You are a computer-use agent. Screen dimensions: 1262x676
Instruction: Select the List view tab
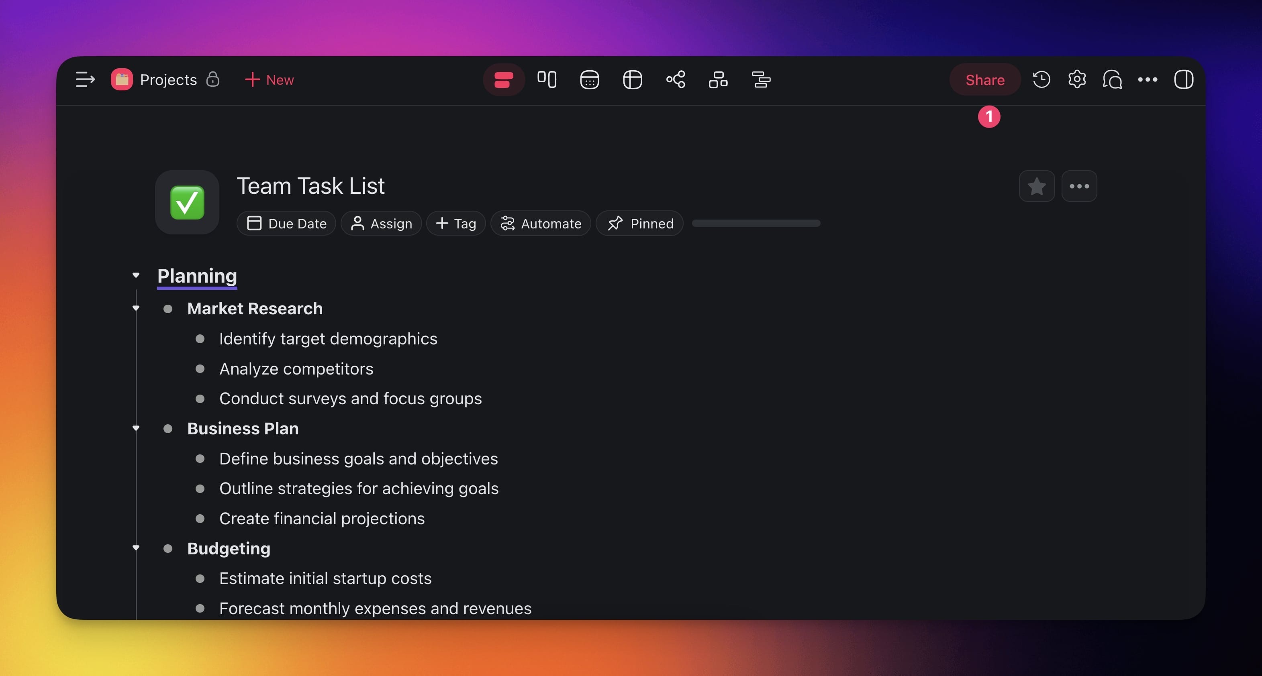[504, 79]
